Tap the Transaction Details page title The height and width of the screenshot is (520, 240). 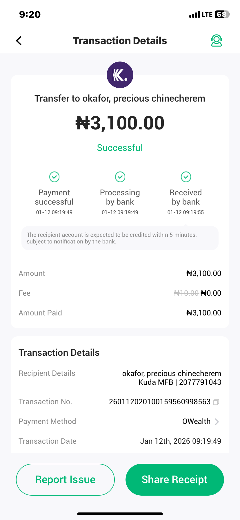120,41
